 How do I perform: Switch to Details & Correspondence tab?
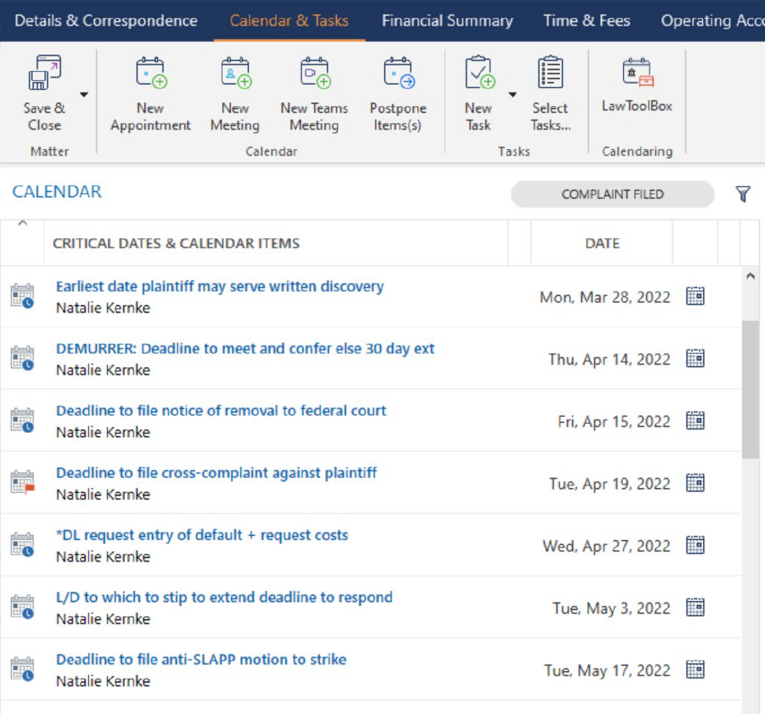point(106,21)
